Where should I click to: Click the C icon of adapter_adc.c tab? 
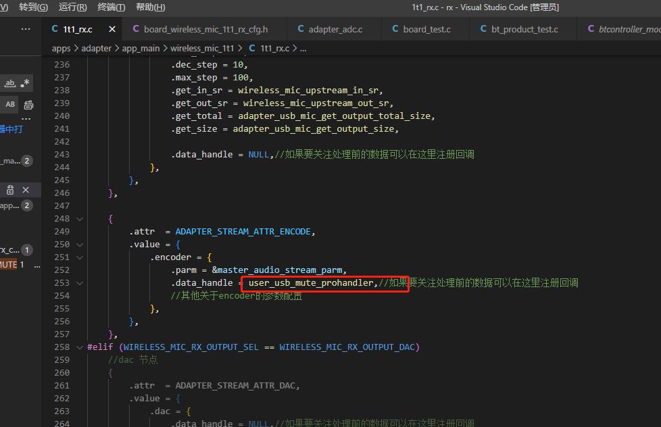(301, 28)
